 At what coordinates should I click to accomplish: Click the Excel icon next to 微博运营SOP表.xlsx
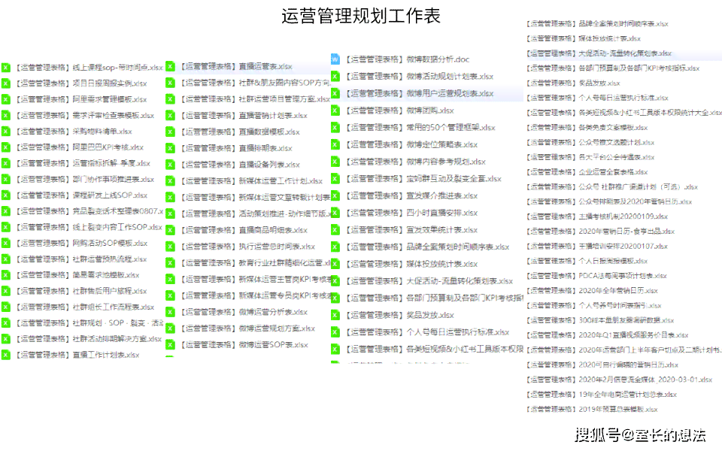171,345
